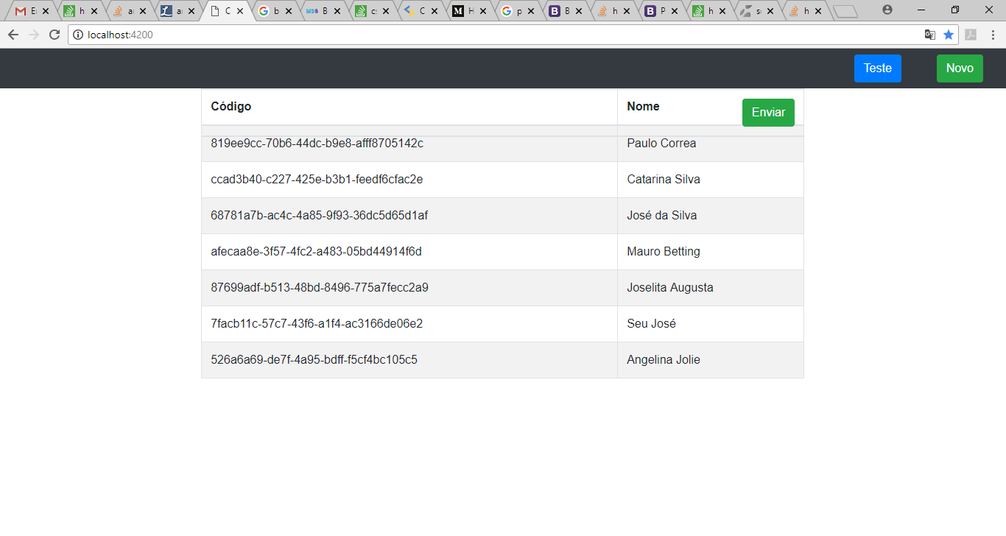Close the MDB tab
This screenshot has height=536, width=1006.
tap(337, 11)
